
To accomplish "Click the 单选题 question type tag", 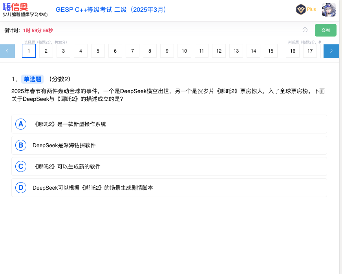I will (32, 79).
